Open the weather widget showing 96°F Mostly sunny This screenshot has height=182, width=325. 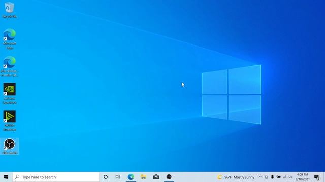pyautogui.click(x=236, y=177)
